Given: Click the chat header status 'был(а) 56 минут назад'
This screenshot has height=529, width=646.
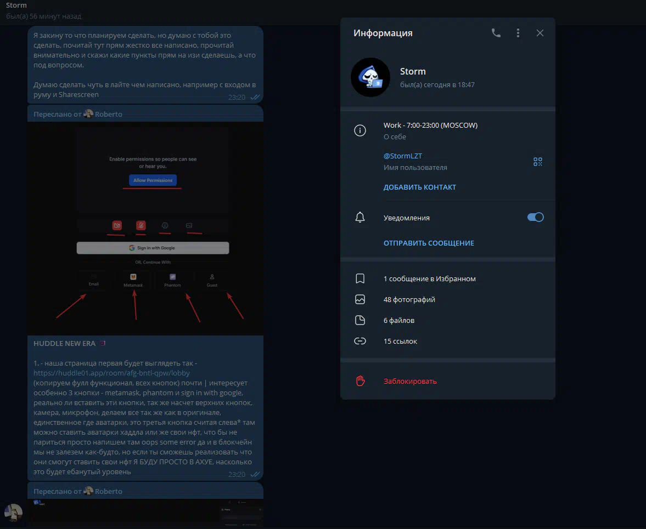Looking at the screenshot, I should pos(44,16).
